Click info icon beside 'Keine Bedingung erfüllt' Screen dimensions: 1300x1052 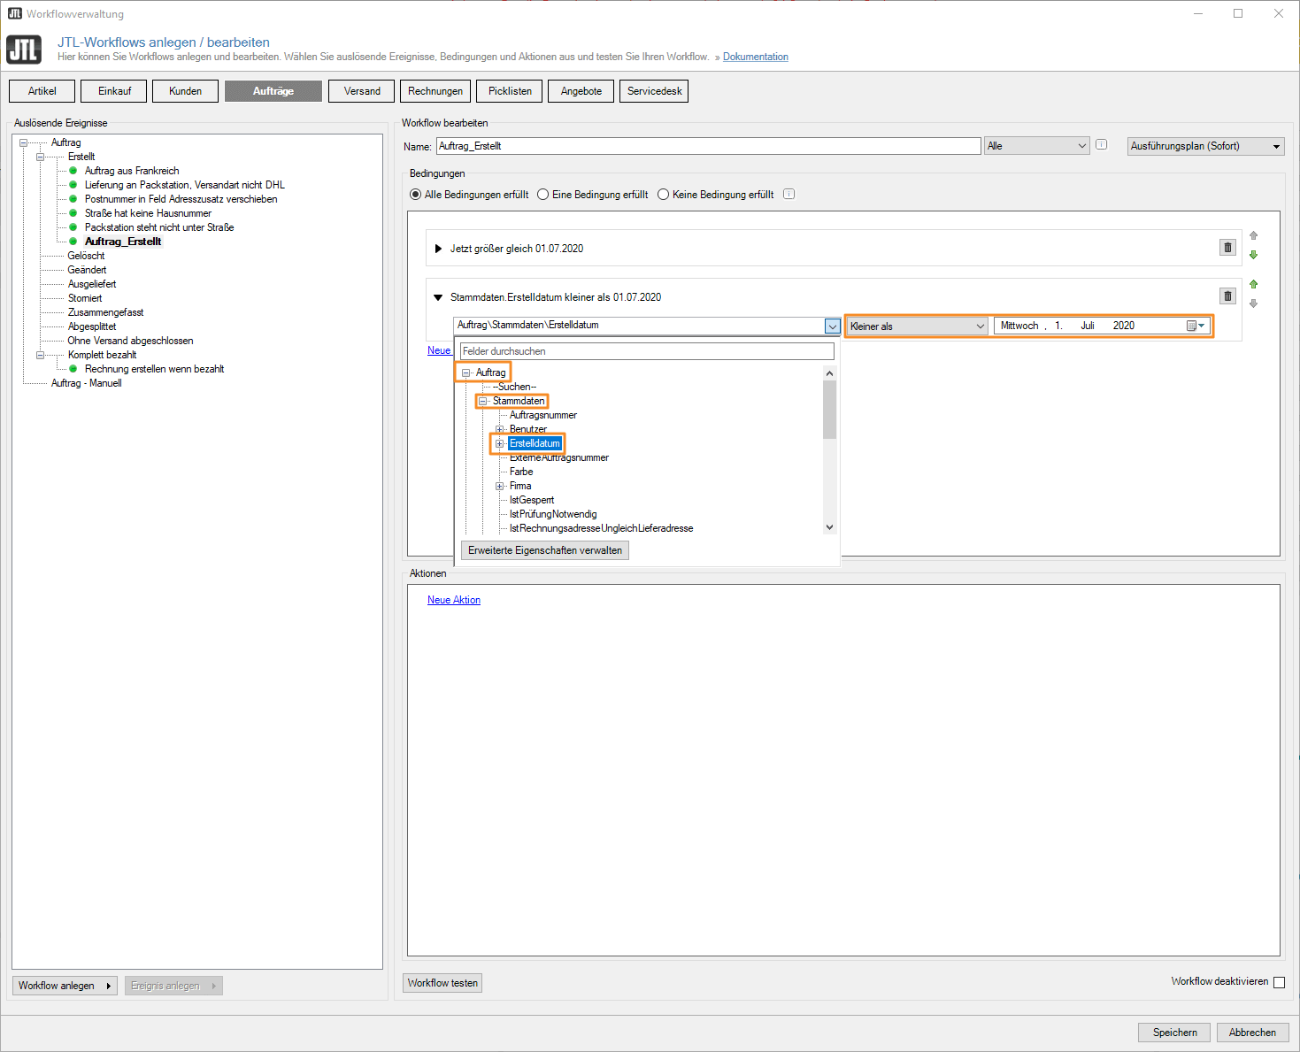(789, 194)
